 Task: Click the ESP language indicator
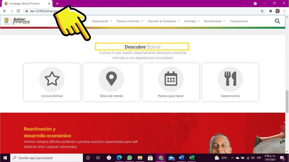pyautogui.click(x=259, y=158)
